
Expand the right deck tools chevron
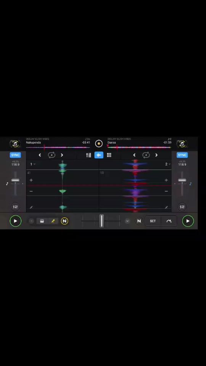127,221
